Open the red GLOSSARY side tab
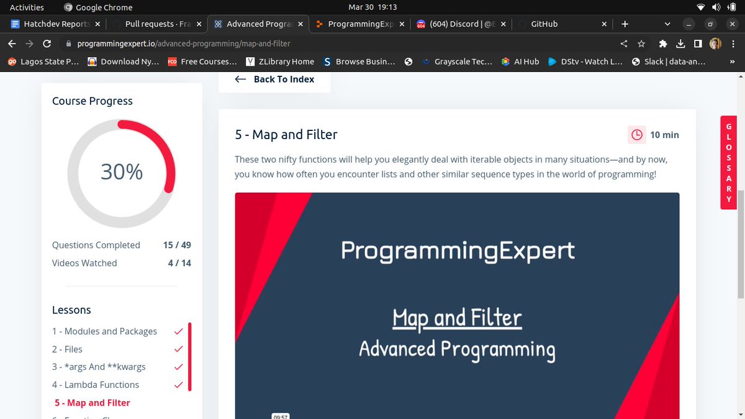 pos(728,163)
